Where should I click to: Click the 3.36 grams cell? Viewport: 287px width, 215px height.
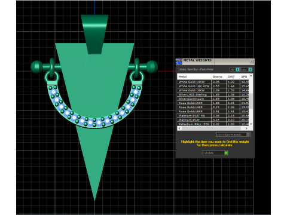[219, 116]
